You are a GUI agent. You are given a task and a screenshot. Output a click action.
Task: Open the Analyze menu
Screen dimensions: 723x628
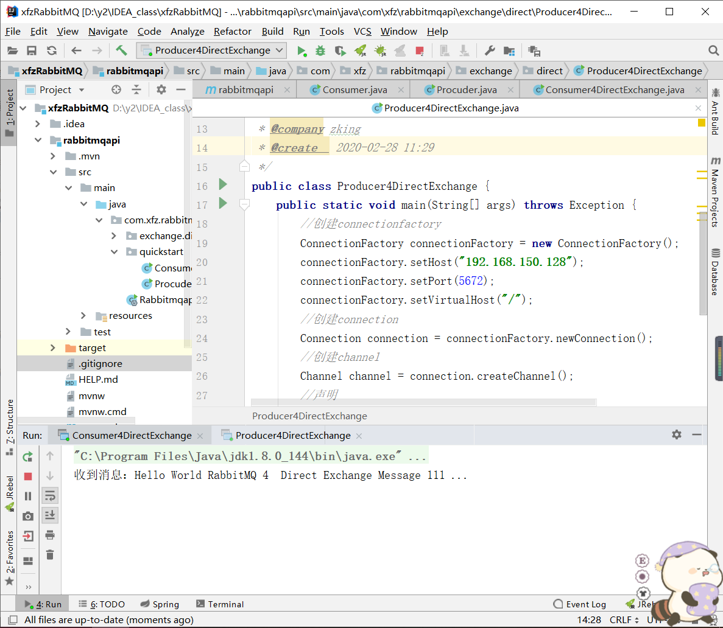pyautogui.click(x=187, y=31)
